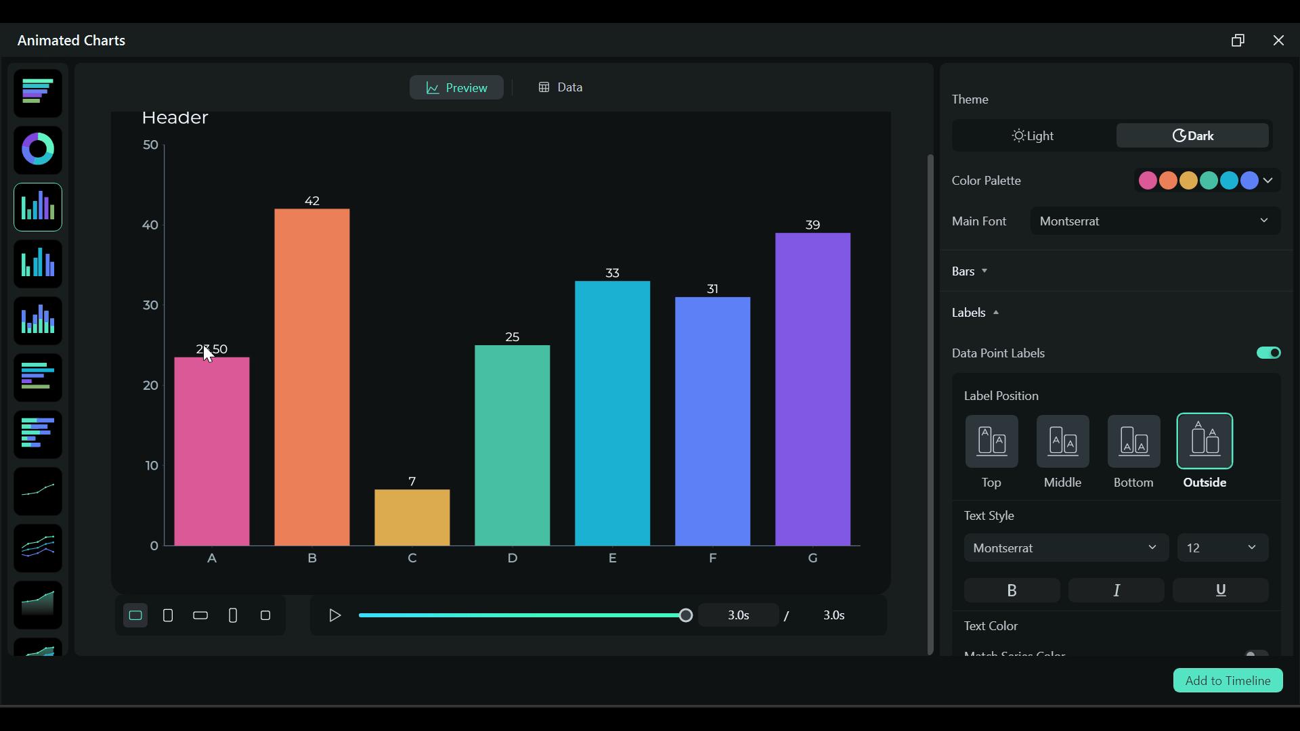The height and width of the screenshot is (731, 1300).
Task: Select the highlighted multicolor column chart type
Action: [x=38, y=207]
